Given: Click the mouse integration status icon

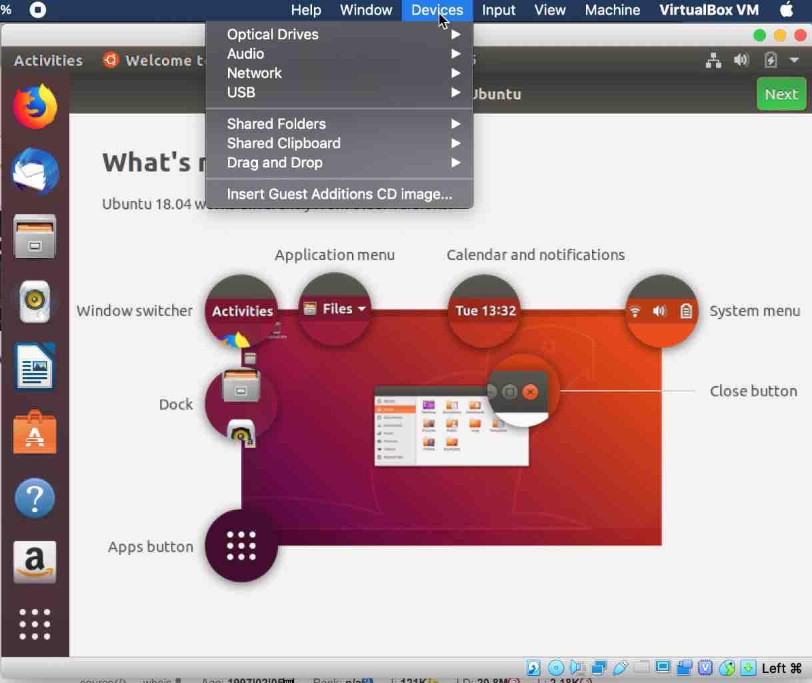Looking at the screenshot, I should (727, 668).
